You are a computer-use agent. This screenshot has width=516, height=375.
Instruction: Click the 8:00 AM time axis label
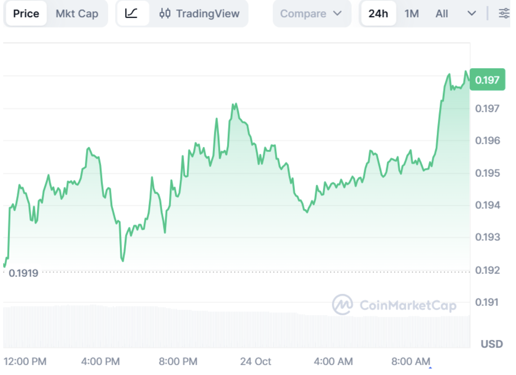point(411,361)
